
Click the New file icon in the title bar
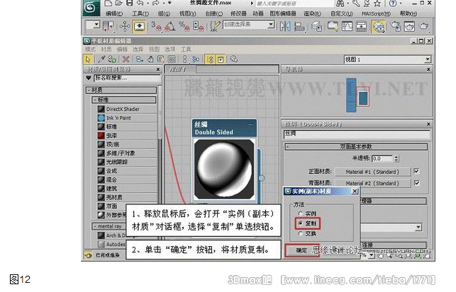[109, 4]
